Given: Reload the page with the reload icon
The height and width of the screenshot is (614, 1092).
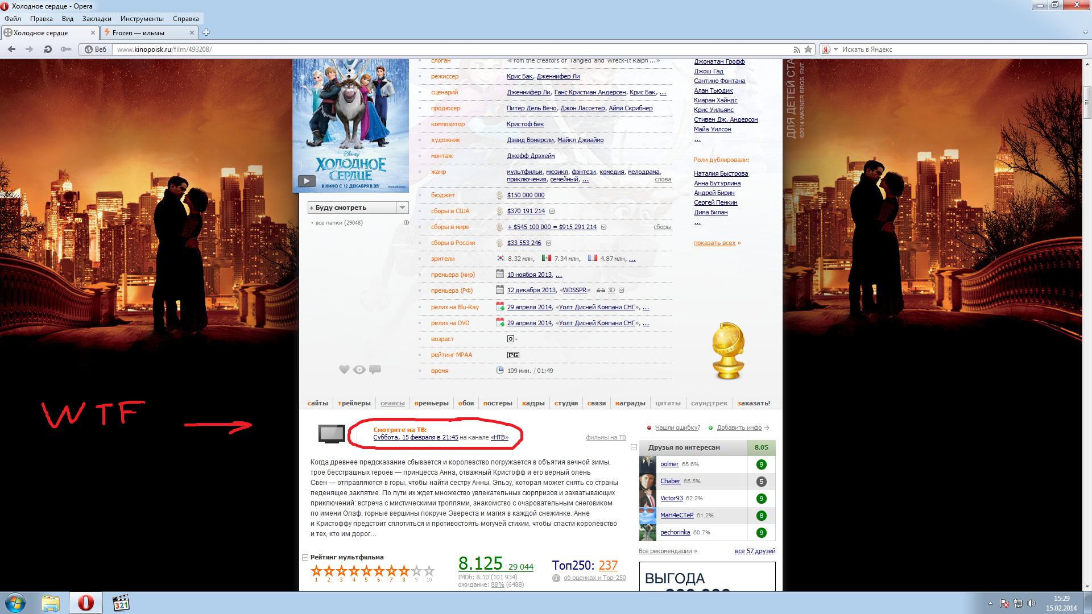Looking at the screenshot, I should point(48,49).
